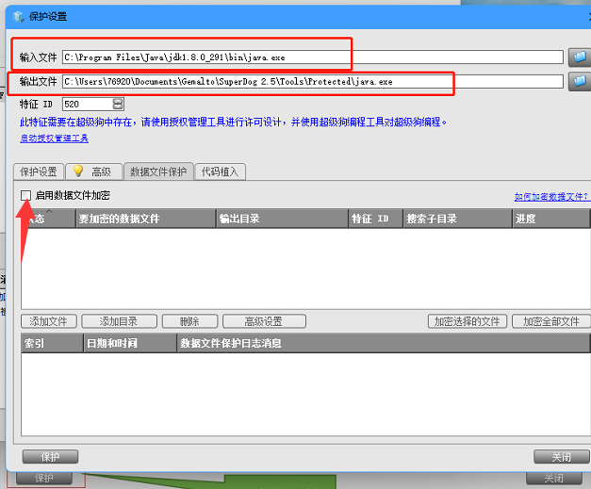Click the dialog's 关闭 button

[x=562, y=457]
